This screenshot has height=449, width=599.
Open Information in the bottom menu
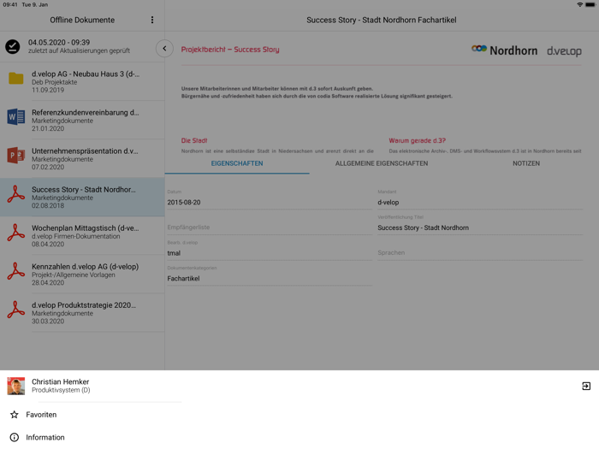tap(44, 437)
